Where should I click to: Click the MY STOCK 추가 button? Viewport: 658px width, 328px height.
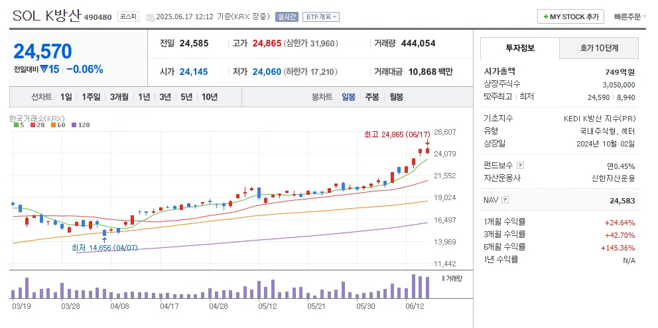[570, 17]
